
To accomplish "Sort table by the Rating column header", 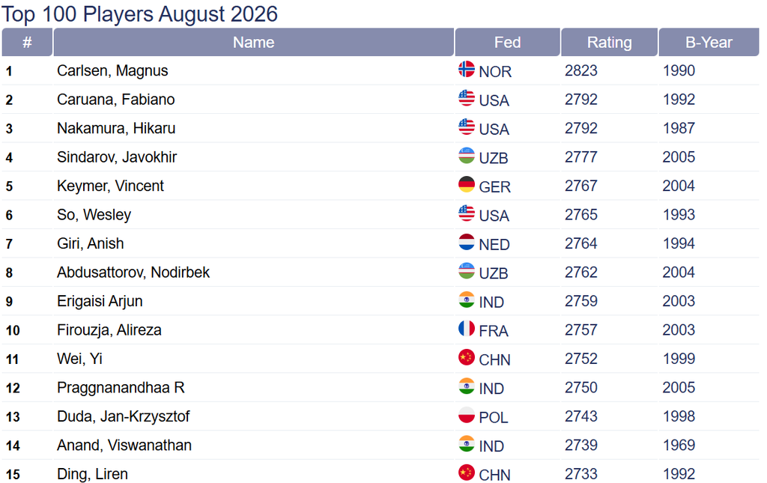I will (609, 42).
